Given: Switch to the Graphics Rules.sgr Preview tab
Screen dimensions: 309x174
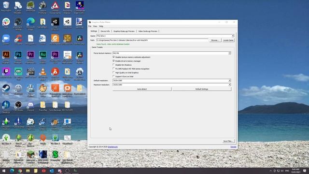Looking at the screenshot, I should click(x=124, y=31).
